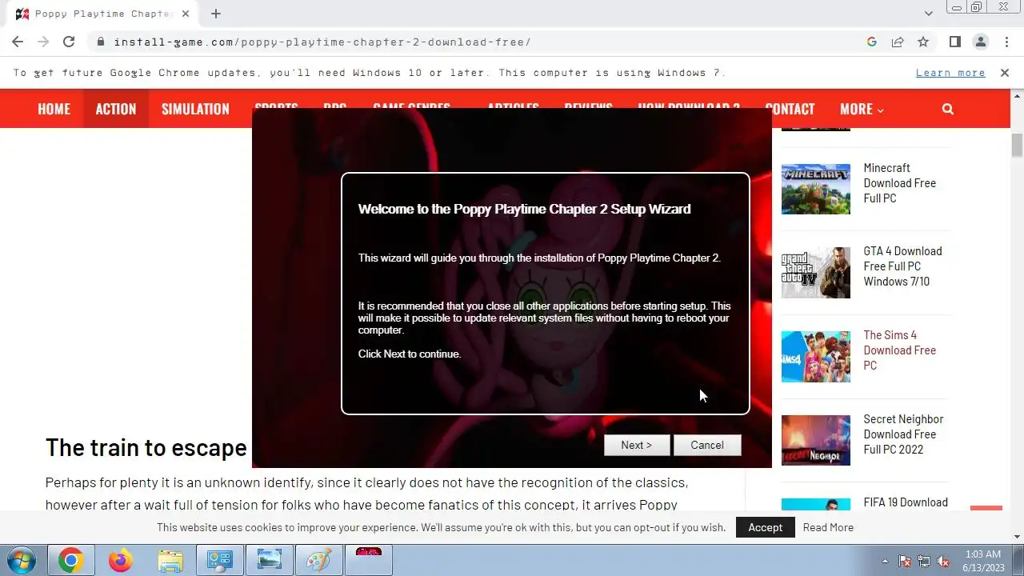This screenshot has height=576, width=1024.
Task: Open Learn more about Chrome updates
Action: coord(950,73)
